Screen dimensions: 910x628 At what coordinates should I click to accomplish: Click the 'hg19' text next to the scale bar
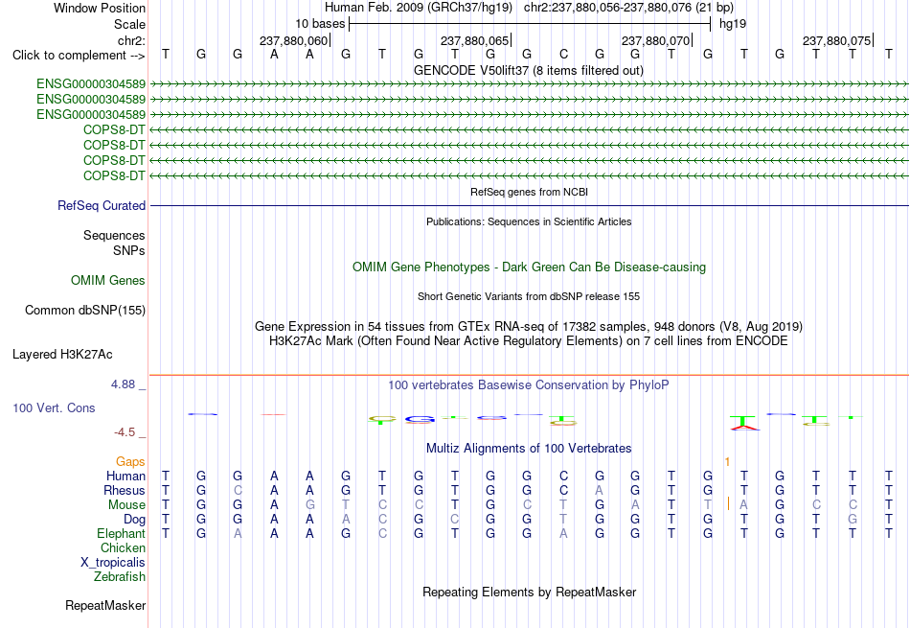point(733,24)
